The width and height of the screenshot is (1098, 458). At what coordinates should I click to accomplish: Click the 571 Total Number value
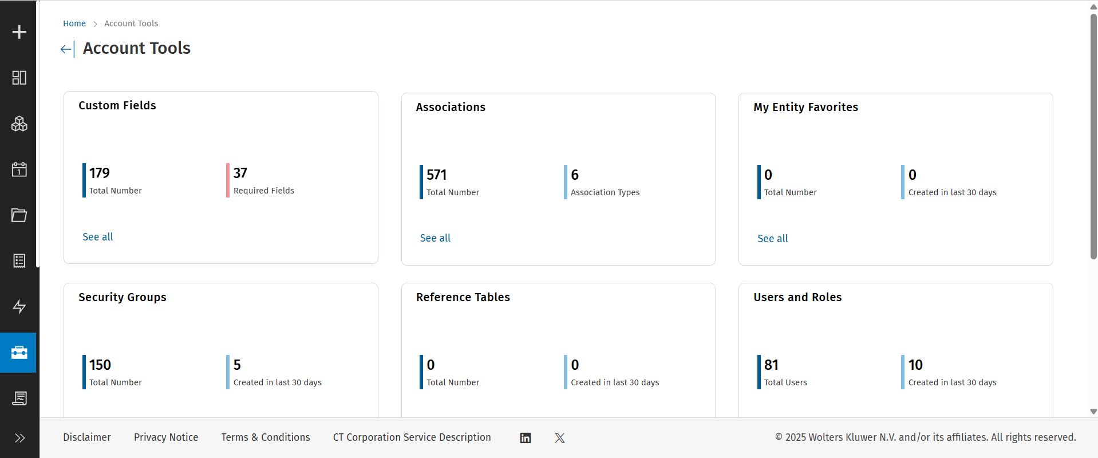(437, 175)
